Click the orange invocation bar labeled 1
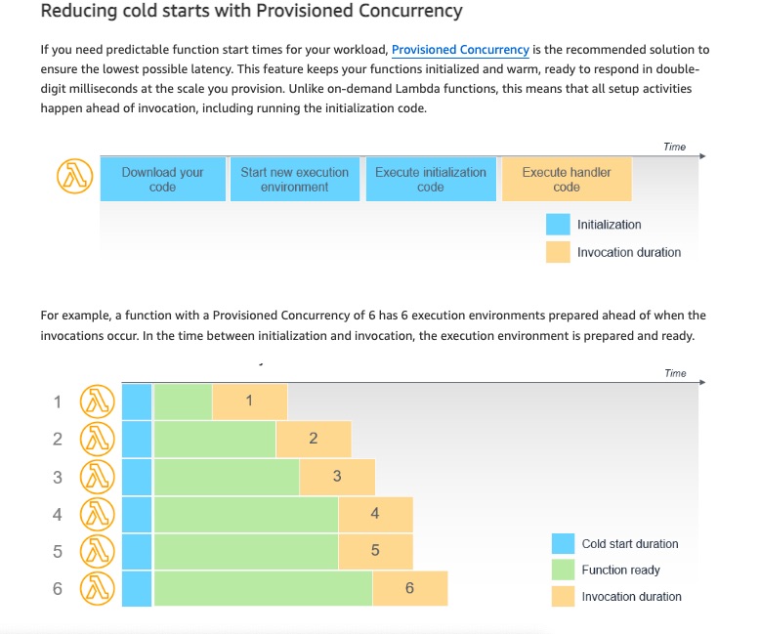 (x=250, y=402)
